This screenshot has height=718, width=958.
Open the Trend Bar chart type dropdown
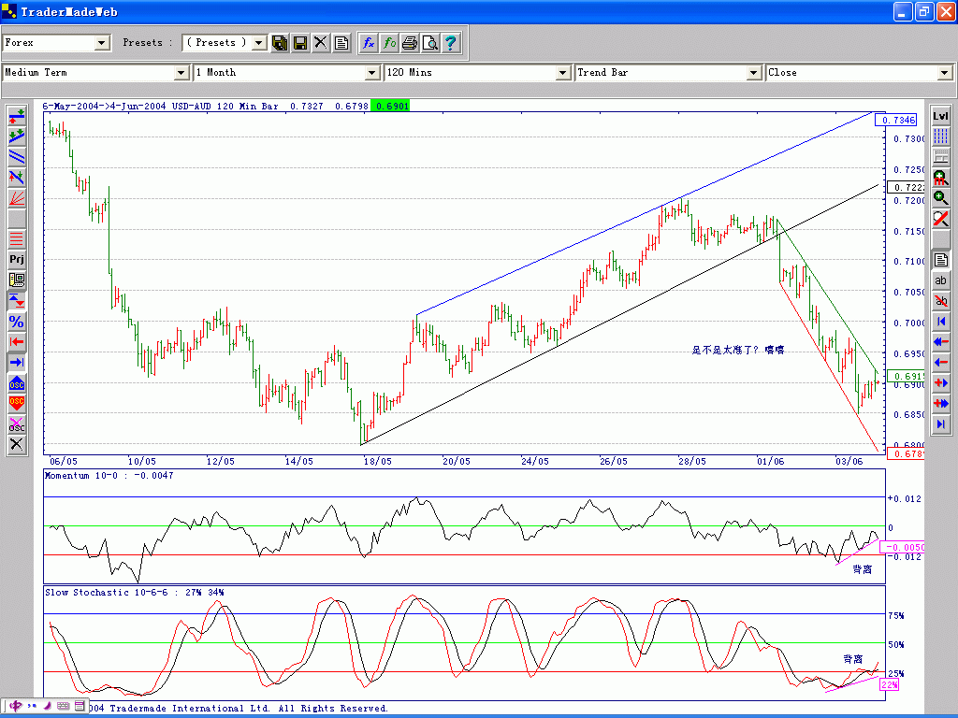tap(754, 73)
